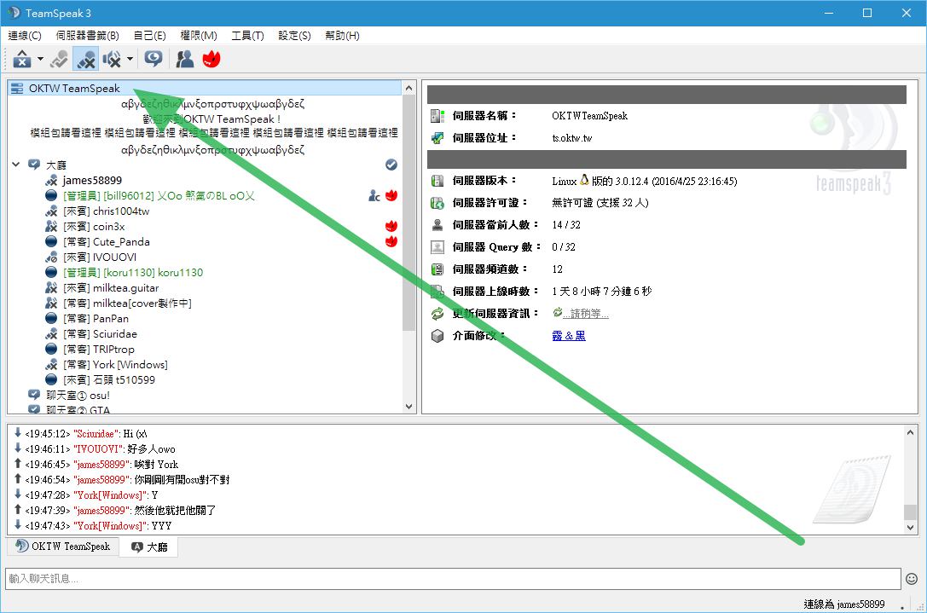Click away icon next to coin3x
This screenshot has width=927, height=613.
click(x=51, y=227)
